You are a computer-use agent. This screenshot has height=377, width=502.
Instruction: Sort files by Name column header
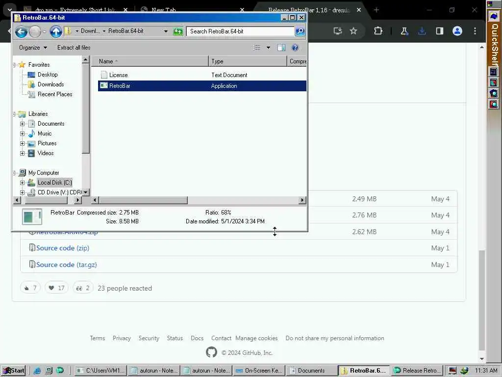[150, 61]
